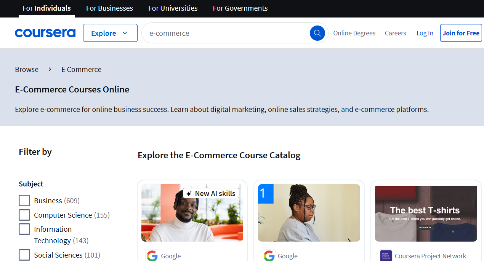Screen dimensions: 484x261
Task: Switch to the For Businesses tab
Action: (109, 8)
